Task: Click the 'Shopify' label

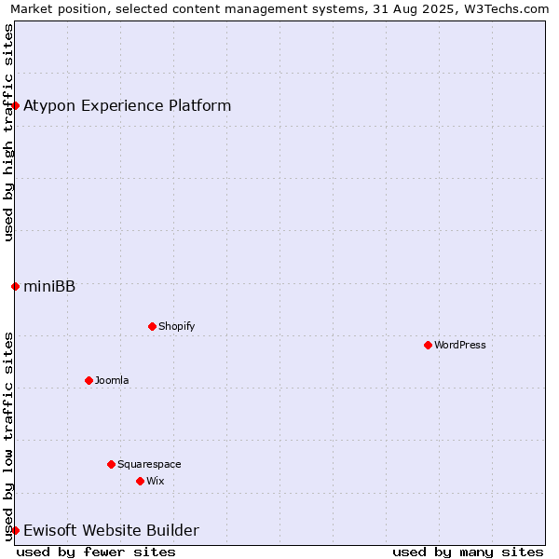Action: coord(176,326)
